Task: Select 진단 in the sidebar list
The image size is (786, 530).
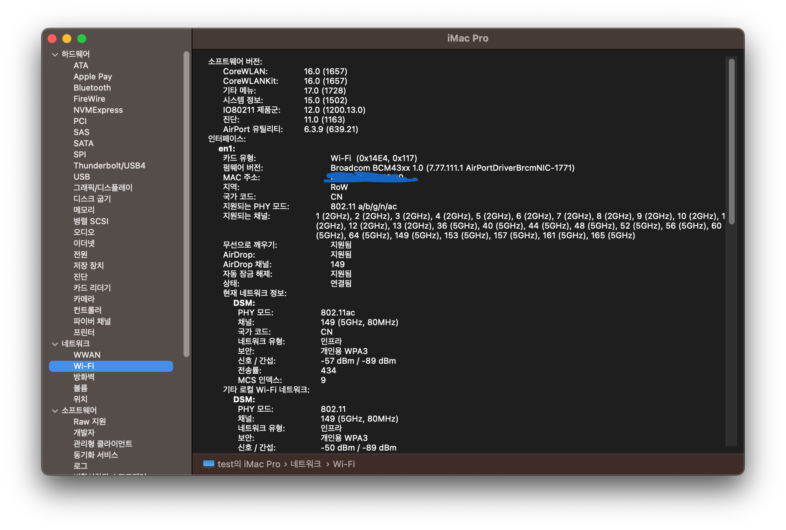Action: [80, 277]
